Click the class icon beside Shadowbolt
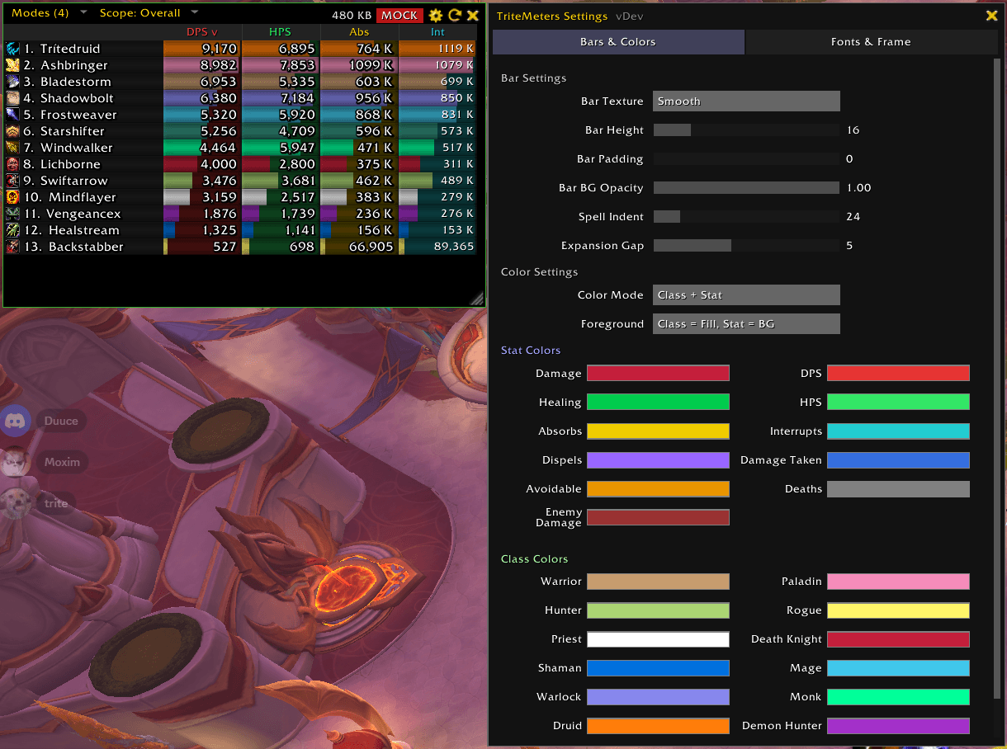Image resolution: width=1007 pixels, height=749 pixels. coord(12,98)
